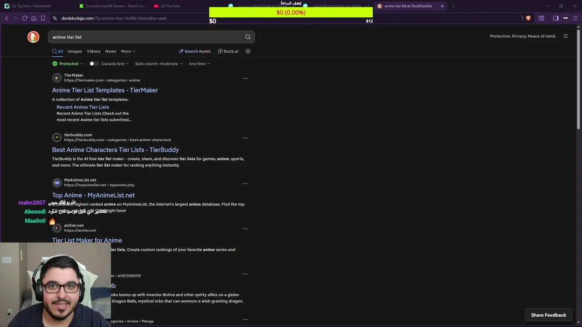Open the Duck.ai chat
582x327 pixels.
click(228, 51)
